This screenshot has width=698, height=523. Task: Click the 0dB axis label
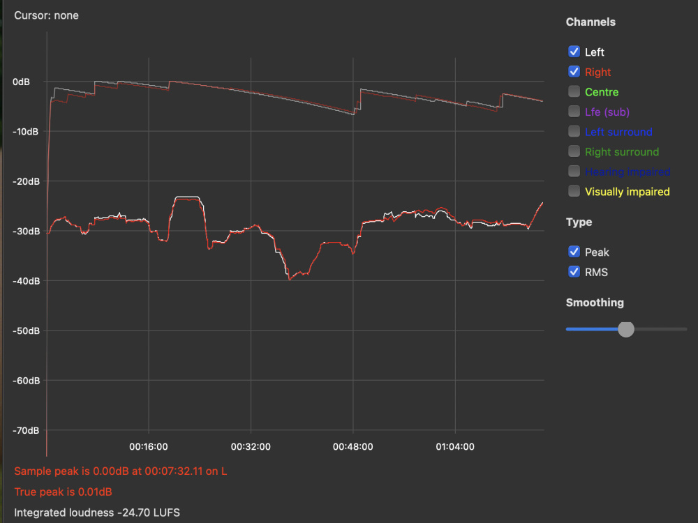coord(22,82)
